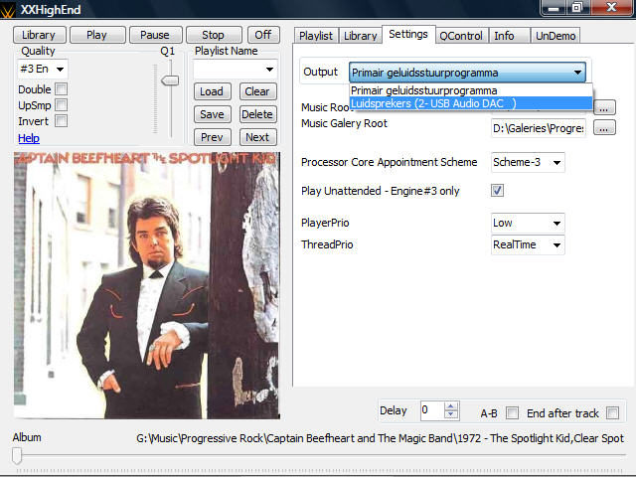The image size is (636, 477).
Task: Uncheck Play Unattended - Engine#3 only
Action: (x=497, y=190)
